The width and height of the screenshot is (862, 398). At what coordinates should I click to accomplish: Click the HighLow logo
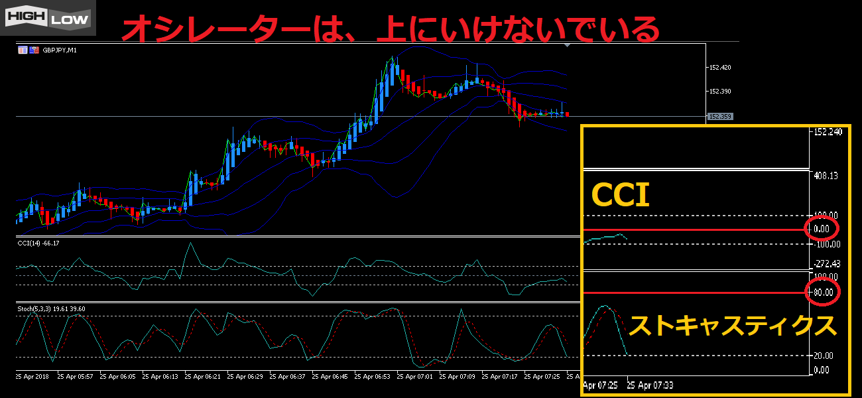48,17
